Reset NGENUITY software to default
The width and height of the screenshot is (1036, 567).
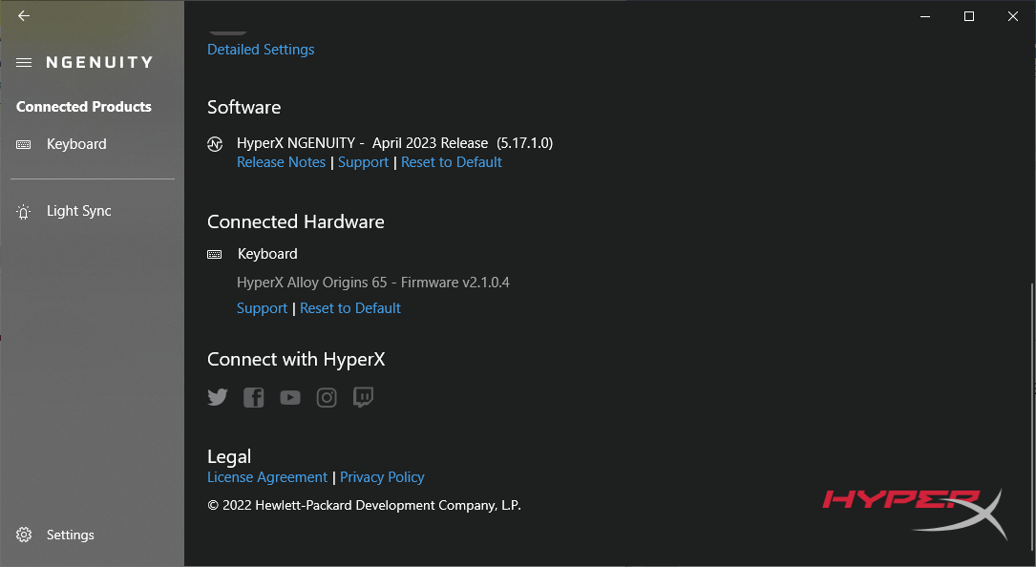tap(451, 162)
